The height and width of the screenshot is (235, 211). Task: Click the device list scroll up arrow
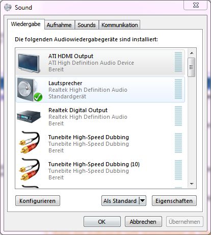point(192,53)
